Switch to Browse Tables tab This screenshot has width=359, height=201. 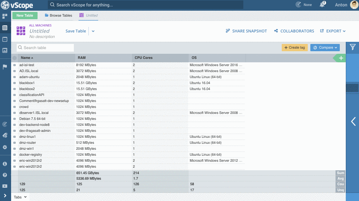58,15
